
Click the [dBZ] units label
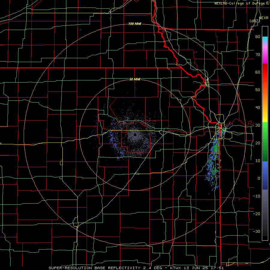pos(255,21)
